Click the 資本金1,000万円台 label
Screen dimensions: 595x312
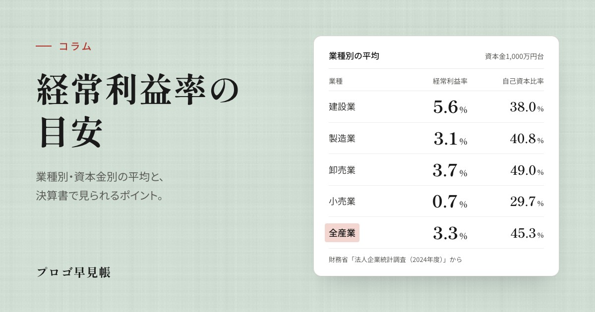pos(514,56)
